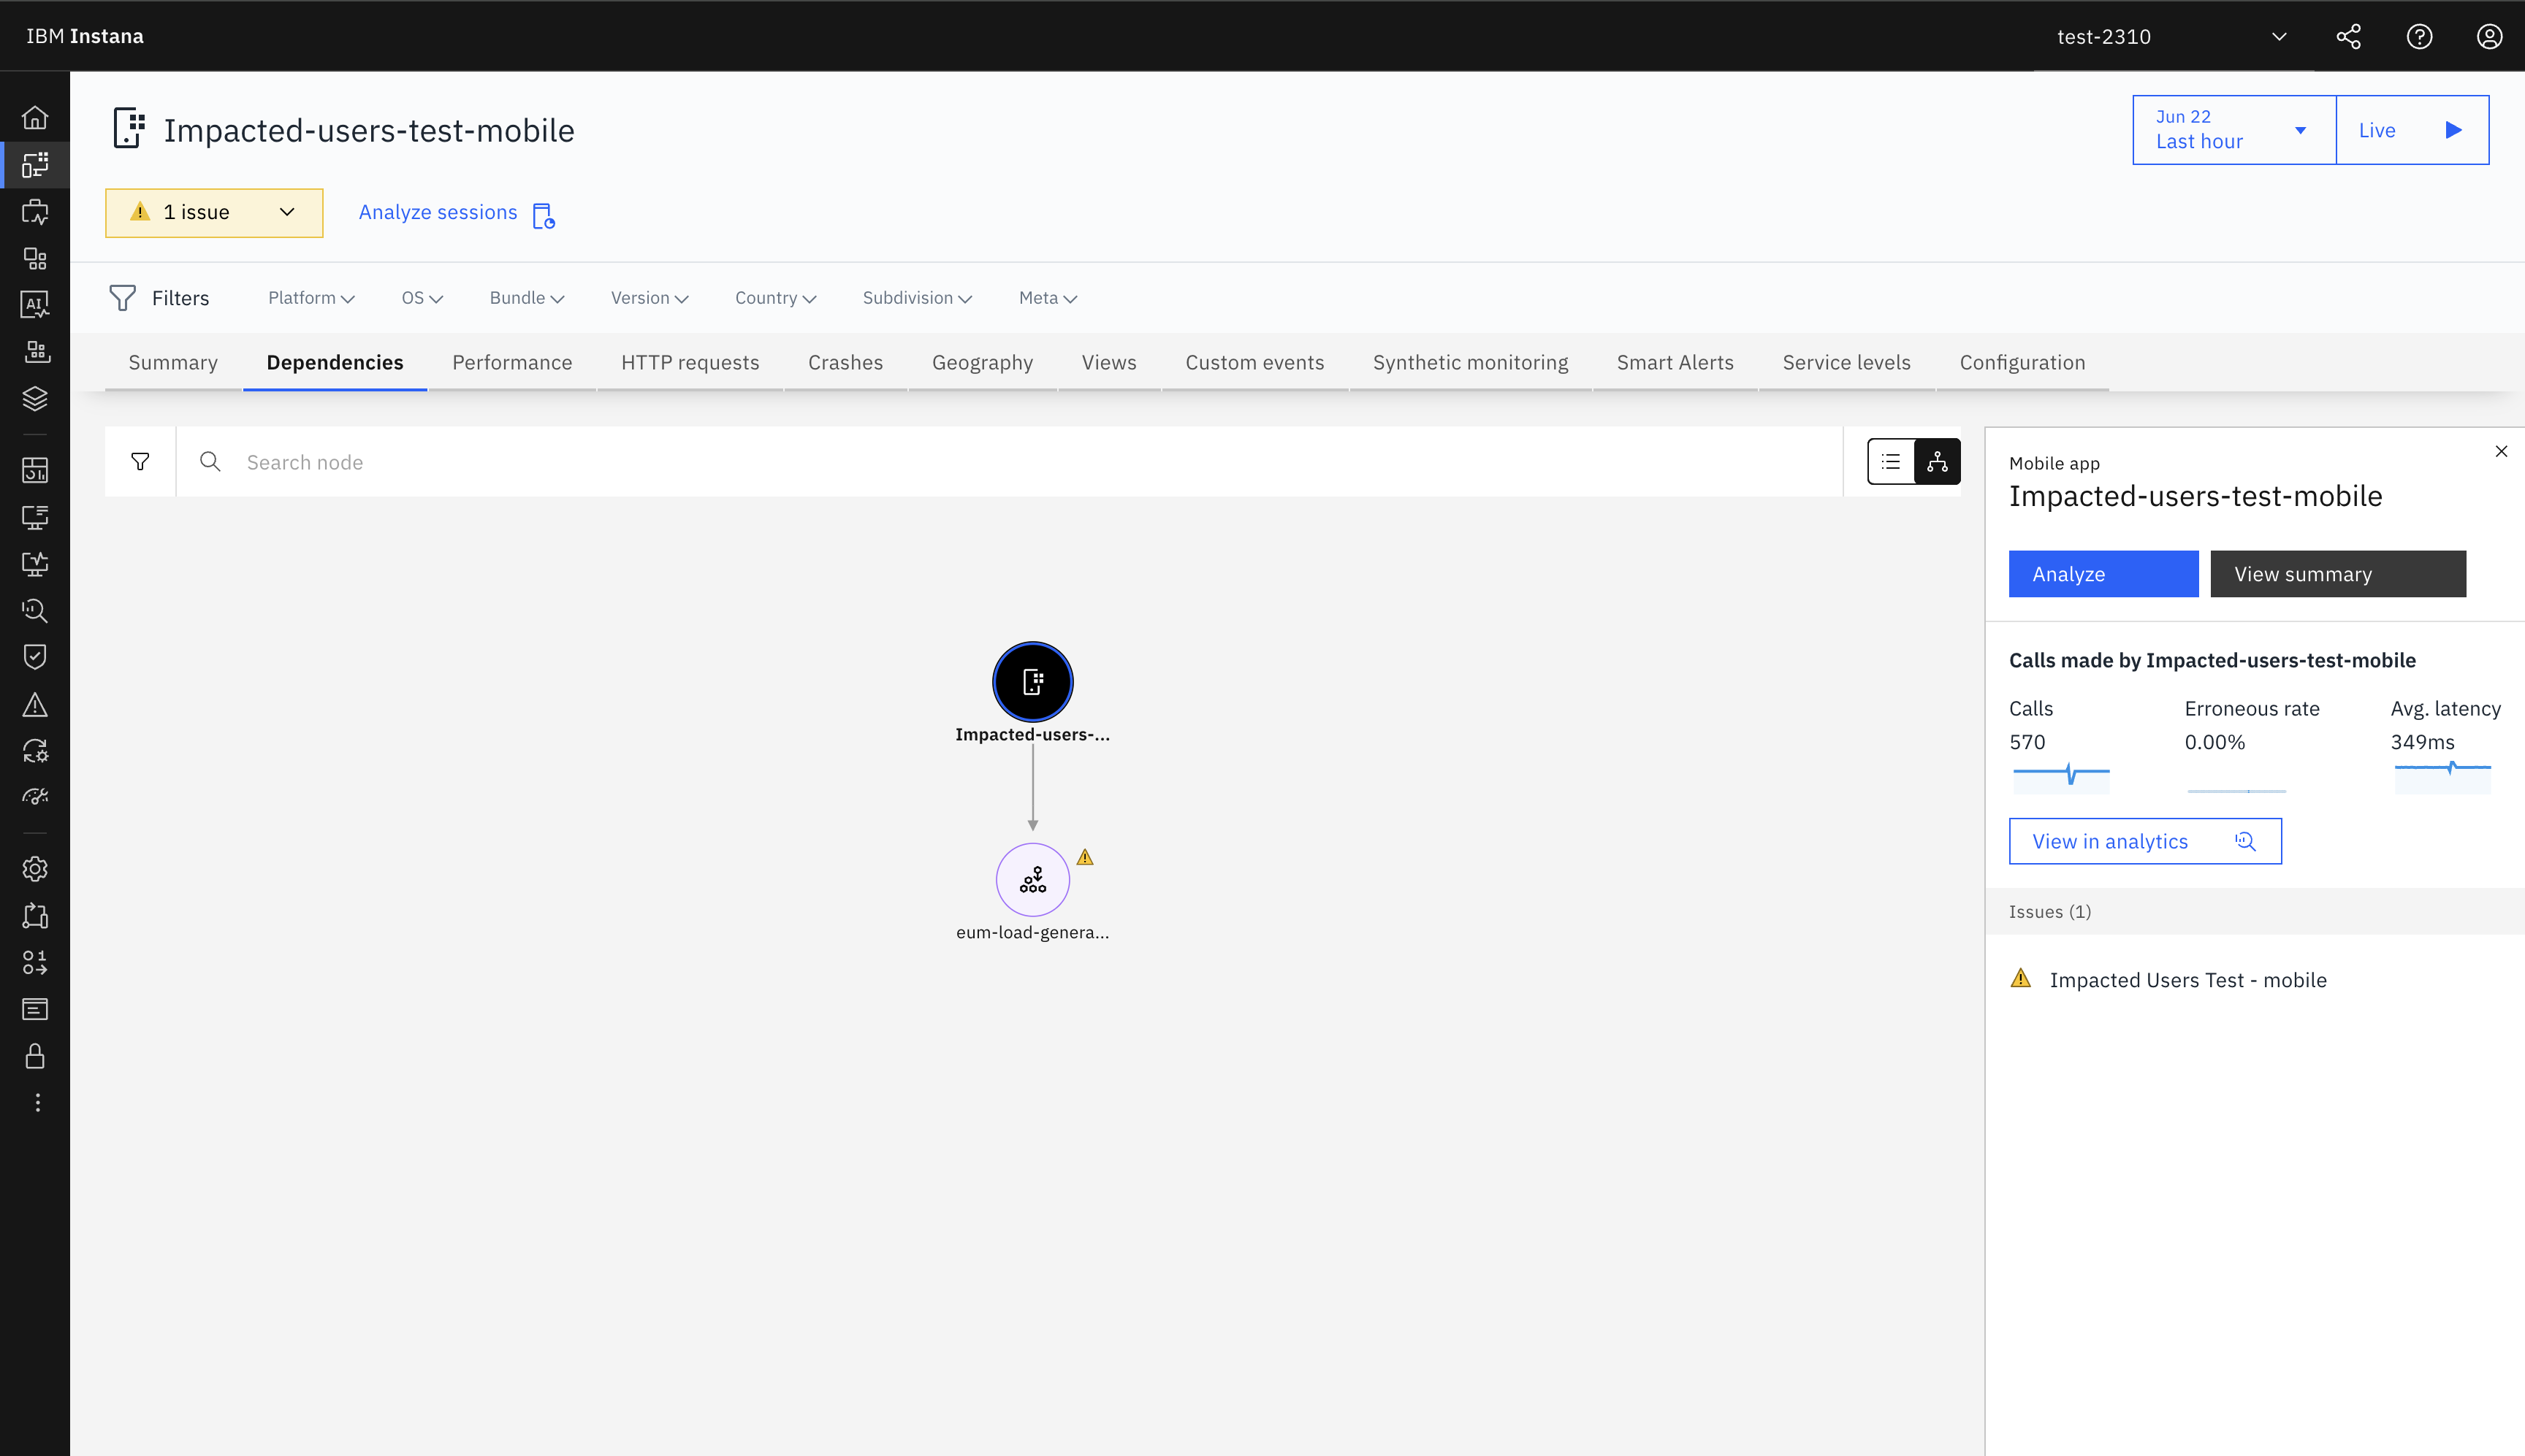This screenshot has height=1456, width=2525.
Task: Open the user profile icon
Action: click(x=2489, y=37)
